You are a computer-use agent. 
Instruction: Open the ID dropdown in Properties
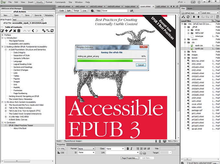pyautogui.click(x=86, y=152)
